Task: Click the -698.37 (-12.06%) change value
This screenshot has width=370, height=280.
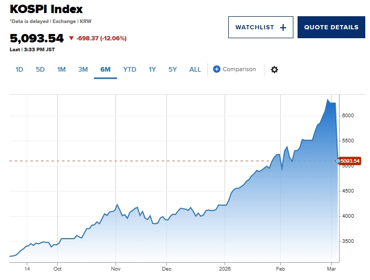Action: (x=101, y=38)
